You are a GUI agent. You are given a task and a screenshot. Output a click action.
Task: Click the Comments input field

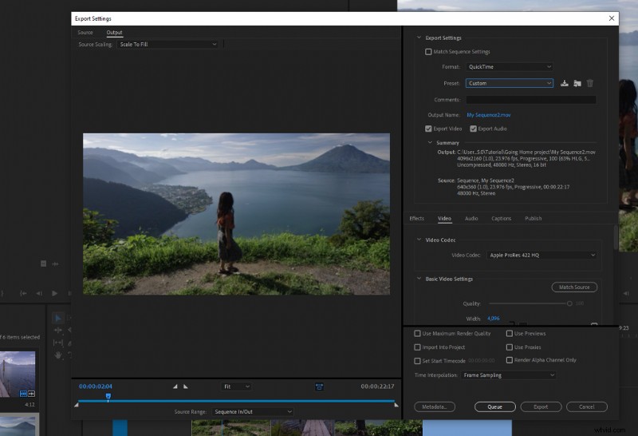pyautogui.click(x=531, y=100)
